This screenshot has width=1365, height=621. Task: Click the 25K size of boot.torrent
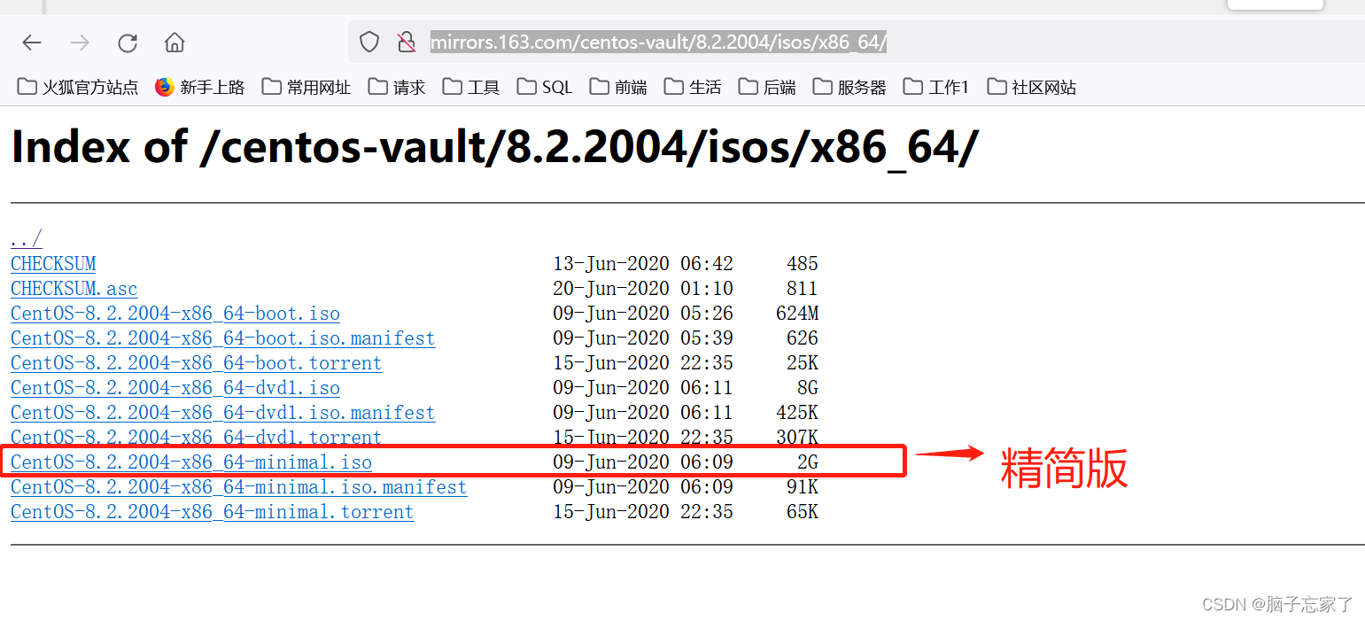(803, 363)
